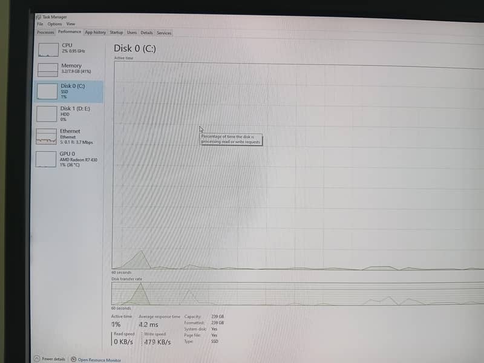484x363 pixels.
Task: Open the File menu
Action: pyautogui.click(x=40, y=24)
